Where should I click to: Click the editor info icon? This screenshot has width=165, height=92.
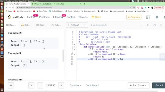tap(142, 25)
